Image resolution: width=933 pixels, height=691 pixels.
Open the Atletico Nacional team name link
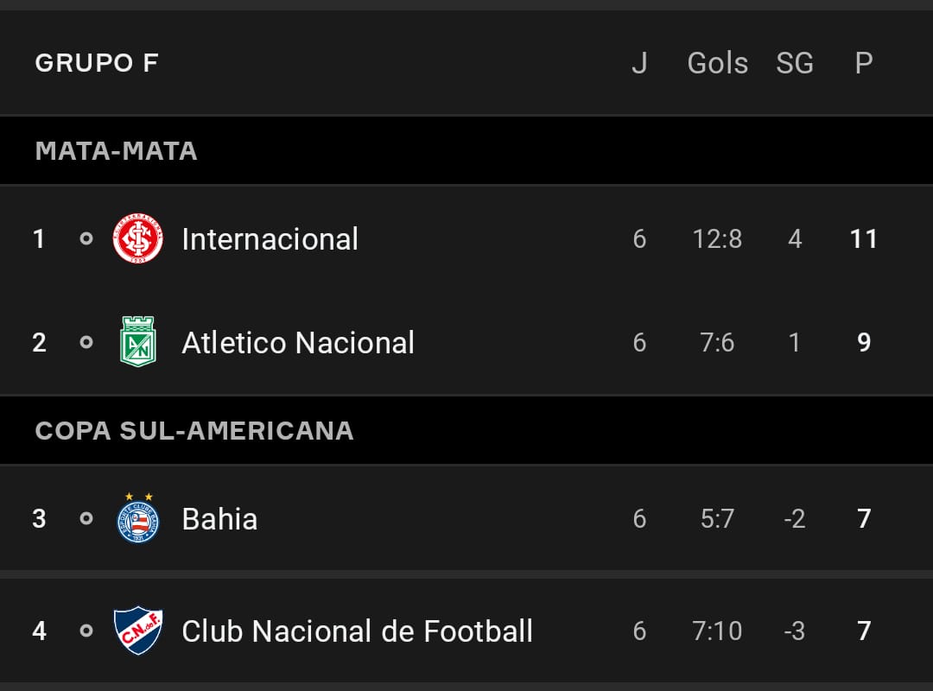pos(298,343)
